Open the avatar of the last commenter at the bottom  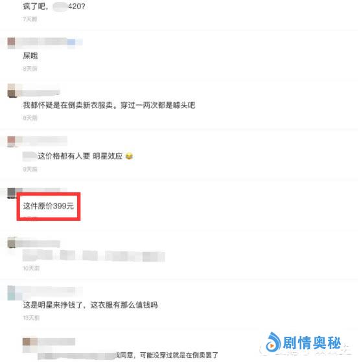pos(27,343)
